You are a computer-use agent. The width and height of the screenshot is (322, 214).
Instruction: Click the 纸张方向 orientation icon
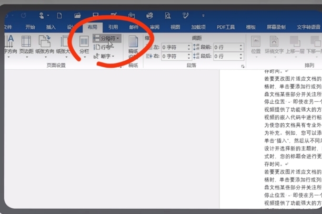click(x=45, y=41)
